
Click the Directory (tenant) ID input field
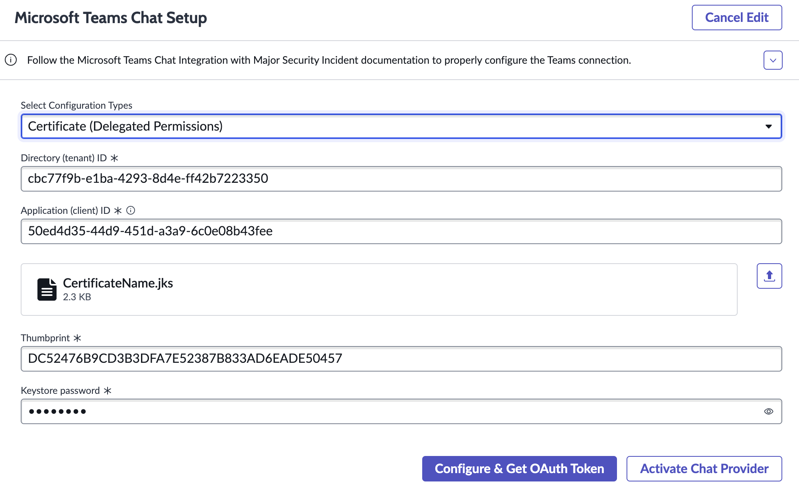click(x=401, y=179)
